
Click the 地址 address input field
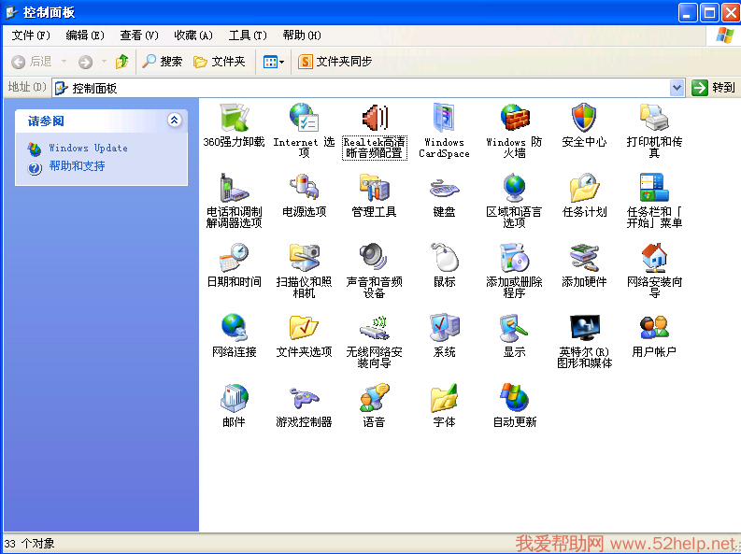pos(364,87)
